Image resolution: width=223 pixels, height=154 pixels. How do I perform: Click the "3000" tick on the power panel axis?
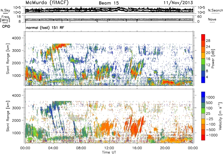click(x=17, y=51)
